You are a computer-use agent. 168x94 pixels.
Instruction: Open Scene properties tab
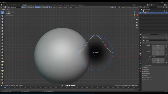coord(140,48)
